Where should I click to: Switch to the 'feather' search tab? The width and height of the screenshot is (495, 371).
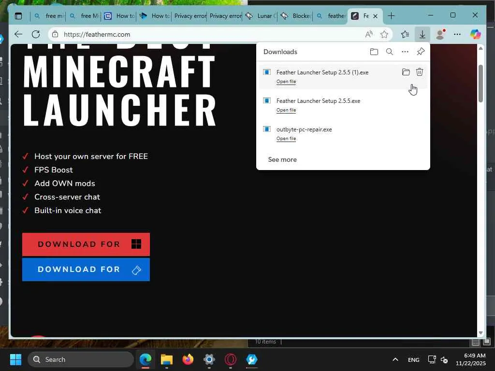[x=330, y=16]
